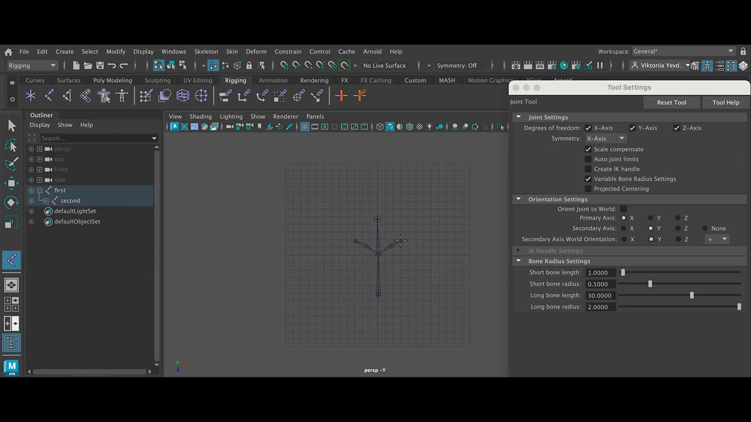Click the Lattice deformer shelf icon

pos(182,96)
